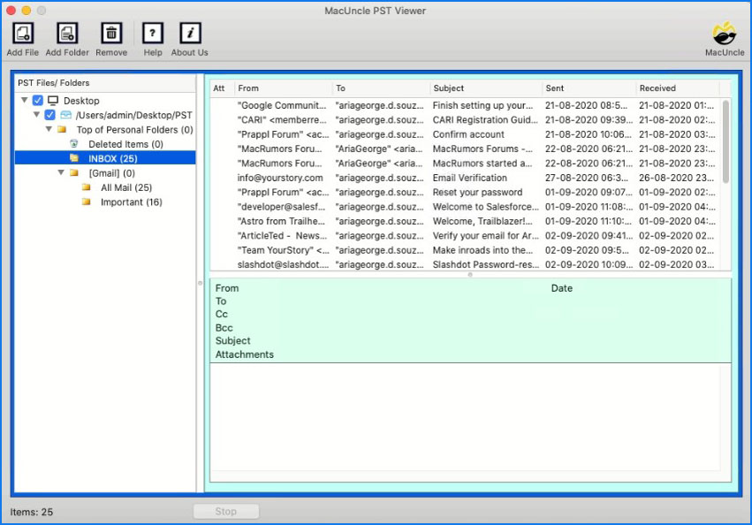Collapse the Desktop tree node
The height and width of the screenshot is (525, 752).
[x=25, y=101]
